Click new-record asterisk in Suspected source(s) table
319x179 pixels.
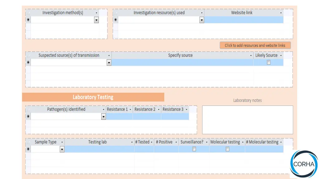[28, 62]
